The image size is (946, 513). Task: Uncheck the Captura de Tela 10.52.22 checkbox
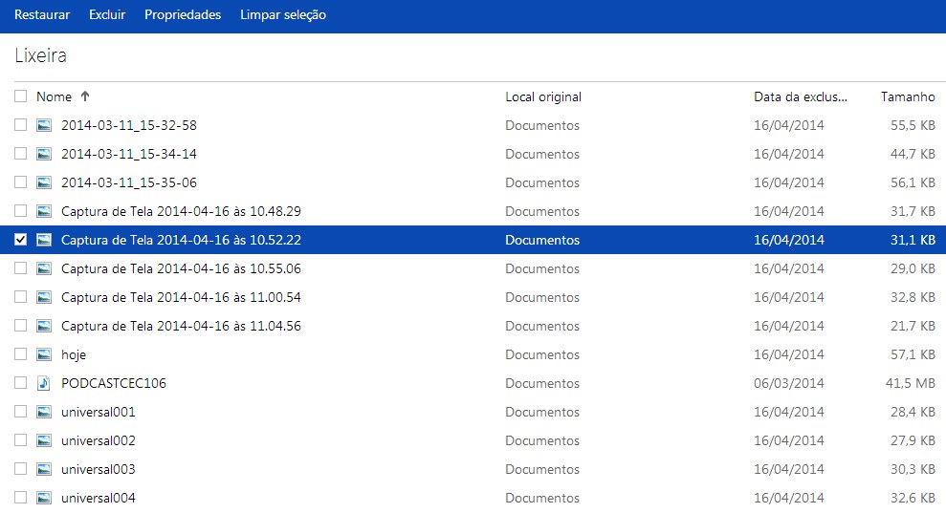pos(20,240)
